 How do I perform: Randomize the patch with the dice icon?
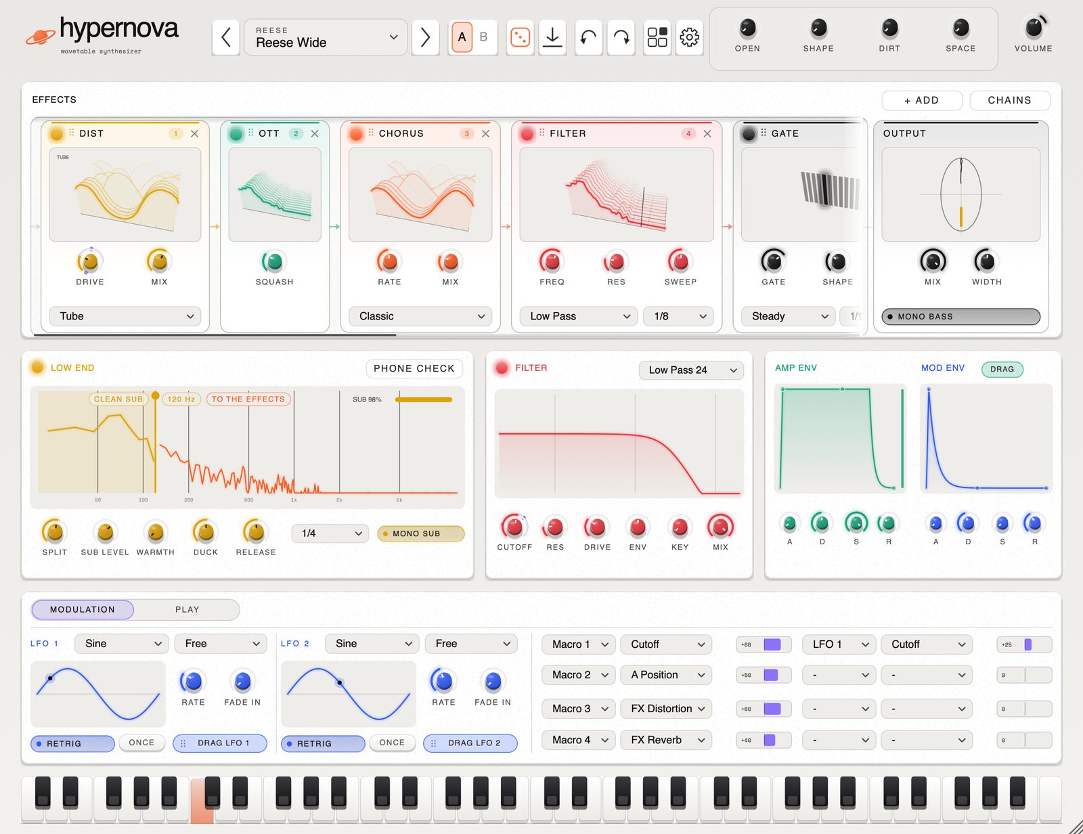pyautogui.click(x=520, y=37)
